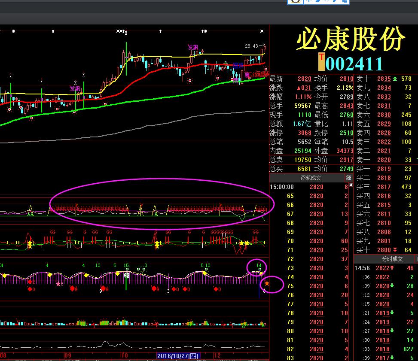This screenshot has width=418, height=361.
Task: Click the stock code 002411
Action: pos(354,64)
